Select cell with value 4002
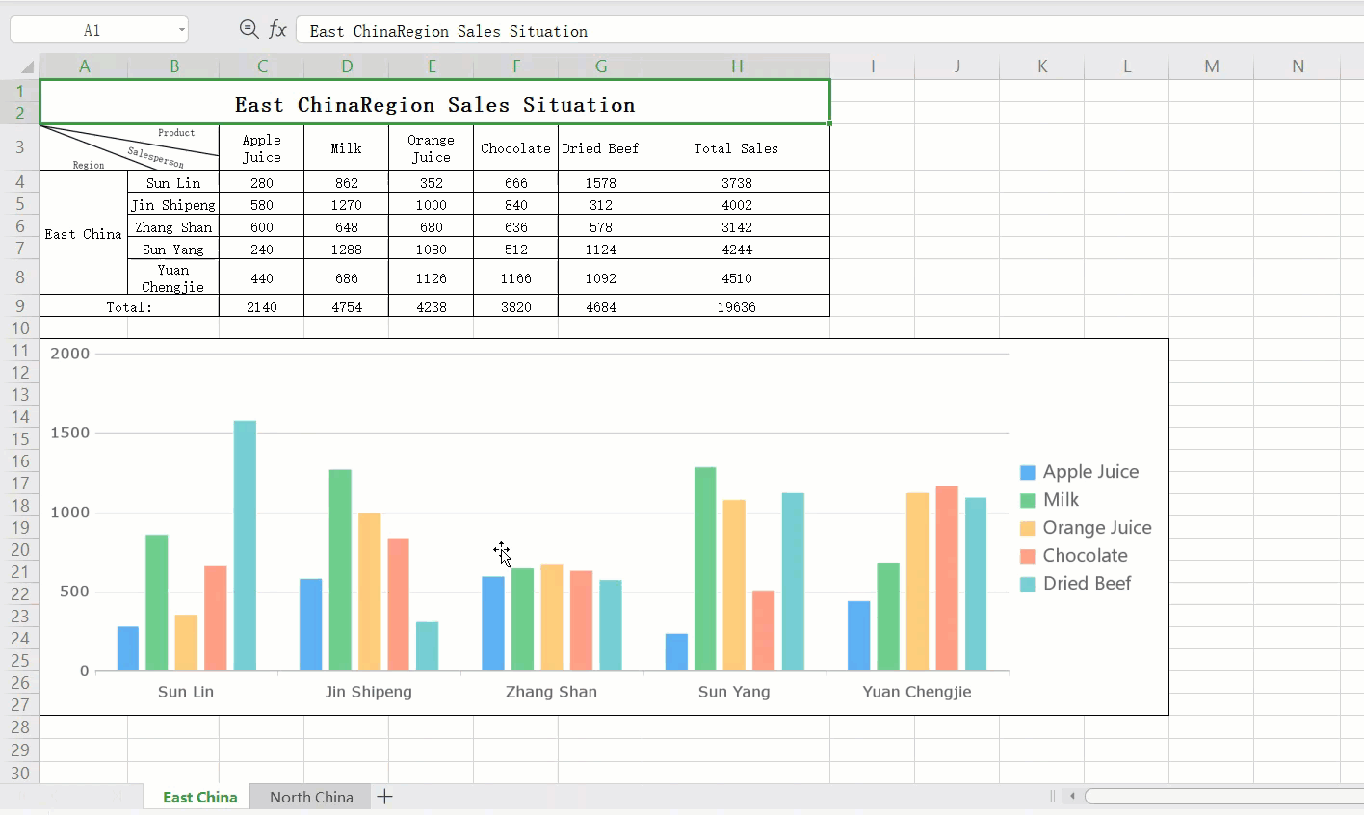The image size is (1364, 815). tap(736, 204)
